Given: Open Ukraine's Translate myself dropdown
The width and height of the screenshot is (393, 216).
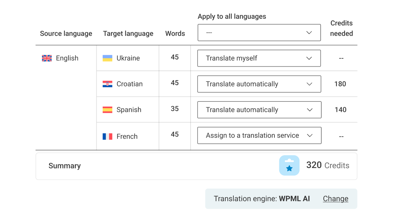Looking at the screenshot, I should [259, 58].
